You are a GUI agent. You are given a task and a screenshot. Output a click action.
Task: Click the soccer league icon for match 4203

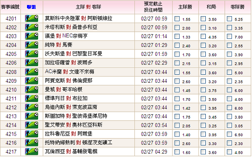pos(32,36)
